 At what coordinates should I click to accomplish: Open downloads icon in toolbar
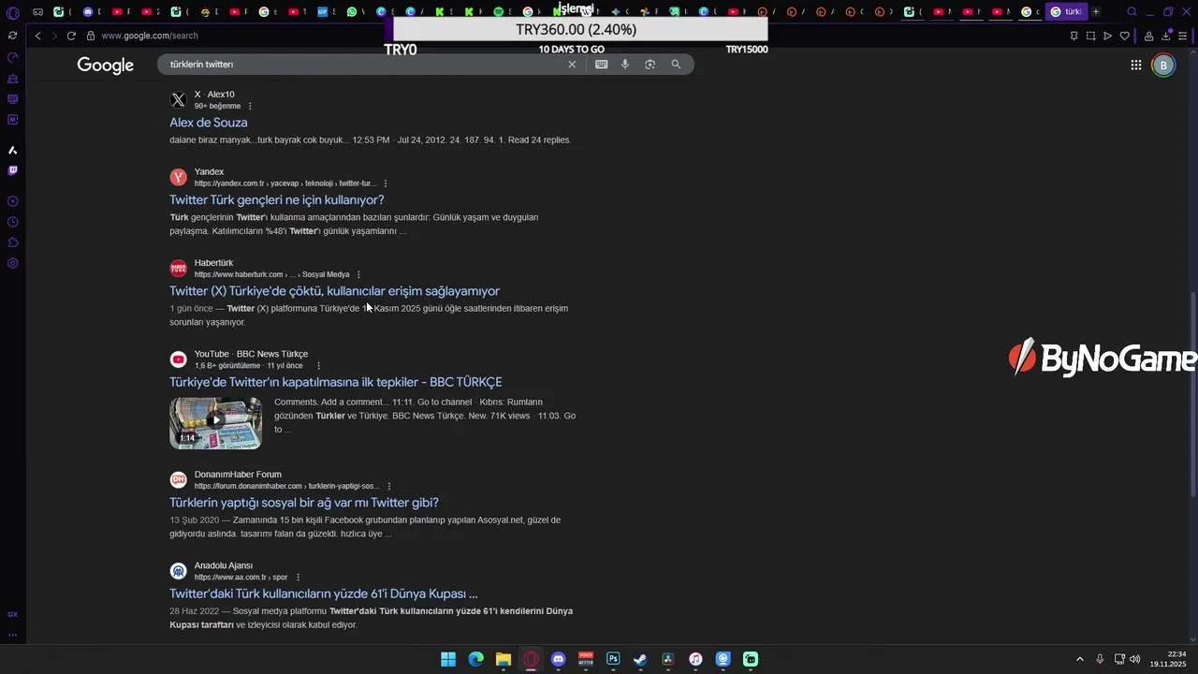point(1166,36)
